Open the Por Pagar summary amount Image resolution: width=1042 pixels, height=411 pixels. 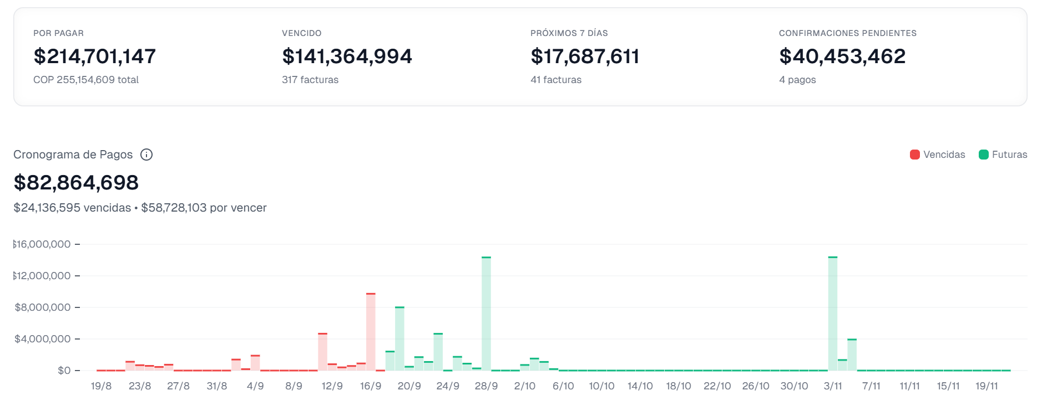tap(94, 56)
